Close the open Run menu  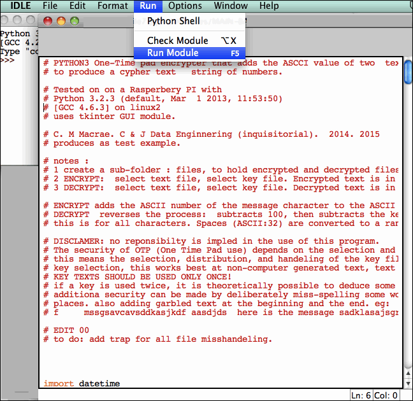(148, 6)
